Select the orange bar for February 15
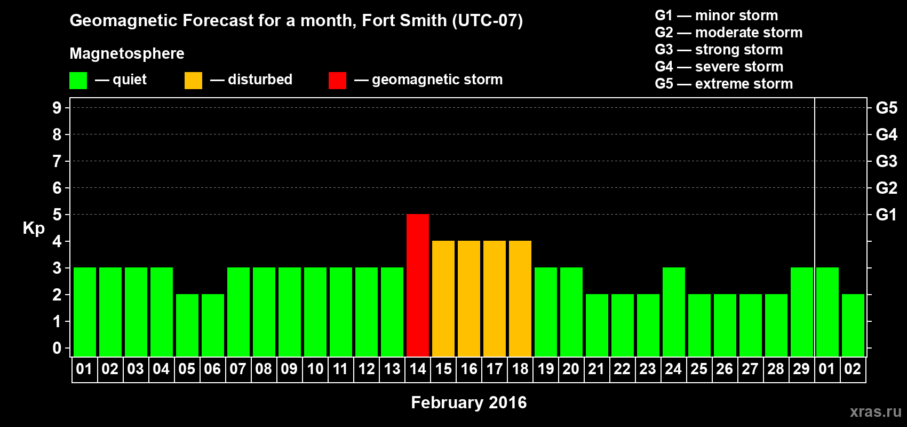The height and width of the screenshot is (427, 907). (443, 299)
